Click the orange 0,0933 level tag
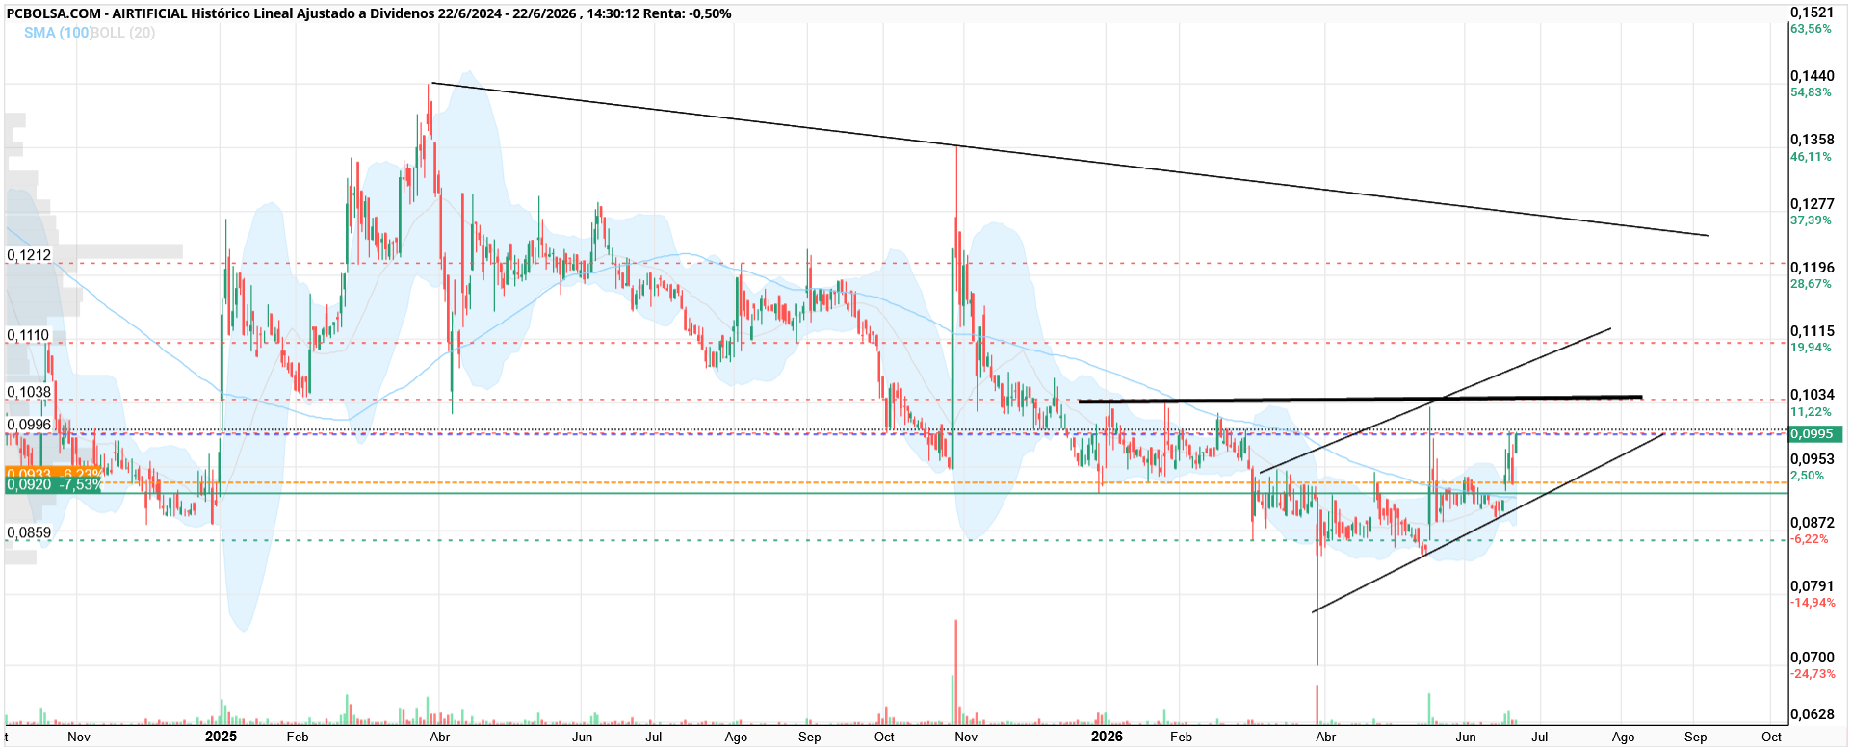1852x751 pixels. (53, 472)
